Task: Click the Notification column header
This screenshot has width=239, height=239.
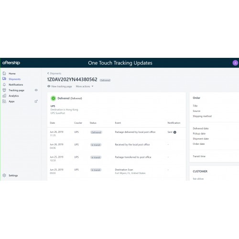Action: (x=174, y=123)
